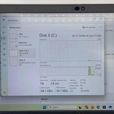Click the '56.1 KB/s' write speed value

pyautogui.click(x=62, y=91)
